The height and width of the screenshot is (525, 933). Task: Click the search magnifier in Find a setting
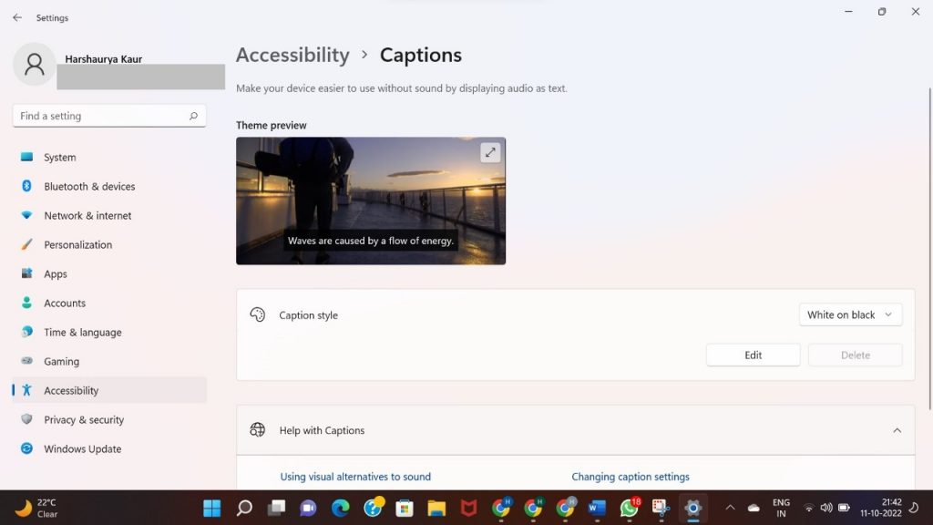click(193, 117)
